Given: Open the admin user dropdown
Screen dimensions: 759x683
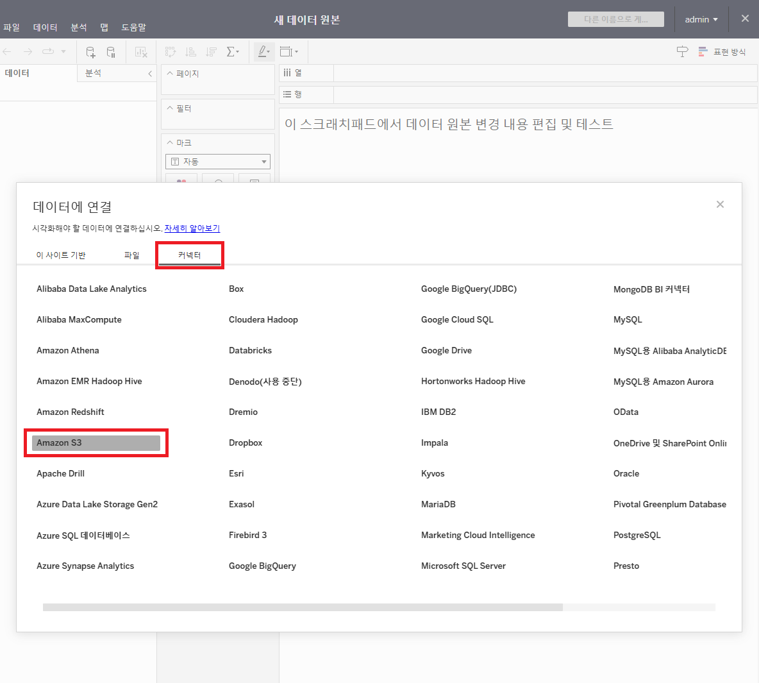Looking at the screenshot, I should [x=701, y=19].
